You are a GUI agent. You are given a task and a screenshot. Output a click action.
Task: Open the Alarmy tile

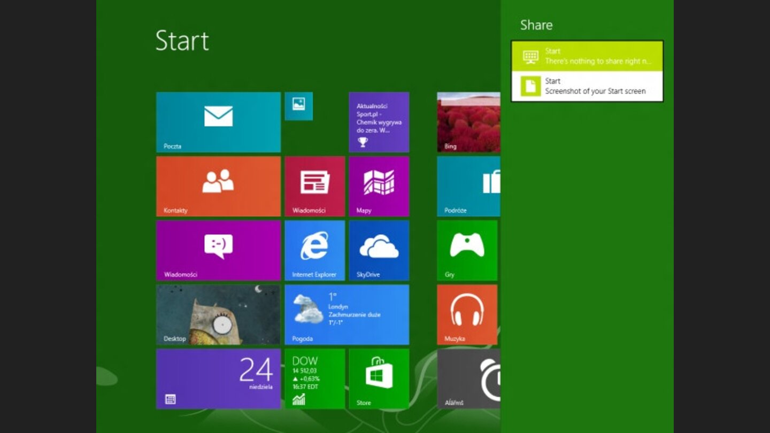[467, 378]
